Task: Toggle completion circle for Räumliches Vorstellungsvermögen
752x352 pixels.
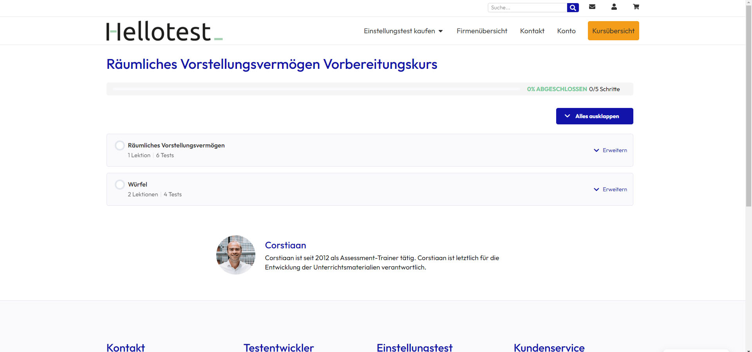Action: (x=120, y=145)
